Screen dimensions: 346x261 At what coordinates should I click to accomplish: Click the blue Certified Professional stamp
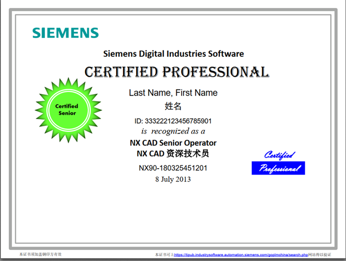278,163
